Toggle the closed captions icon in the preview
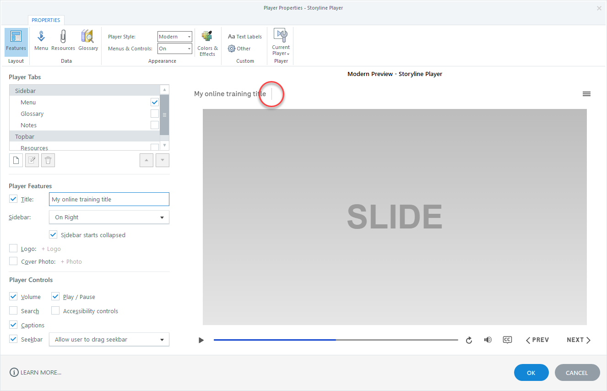 (x=507, y=340)
